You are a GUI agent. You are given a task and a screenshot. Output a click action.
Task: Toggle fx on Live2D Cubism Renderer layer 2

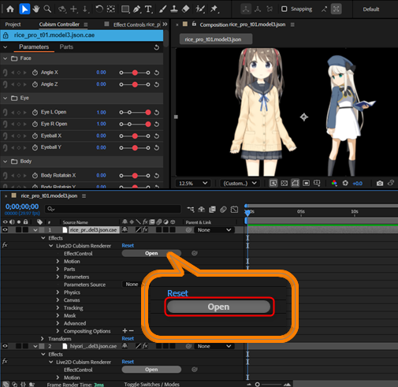[5, 362]
